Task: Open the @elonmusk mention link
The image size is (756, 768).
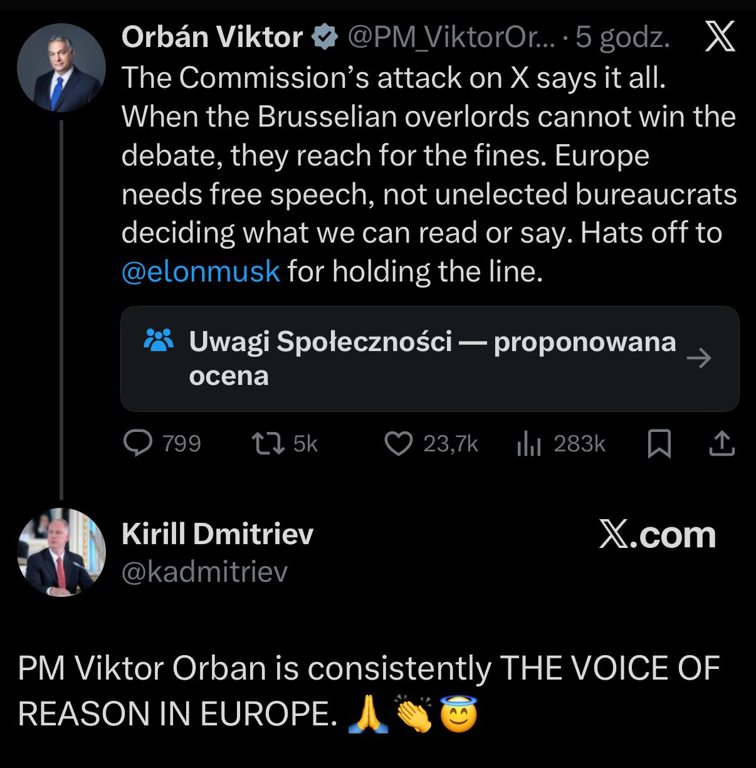Action: [x=201, y=272]
